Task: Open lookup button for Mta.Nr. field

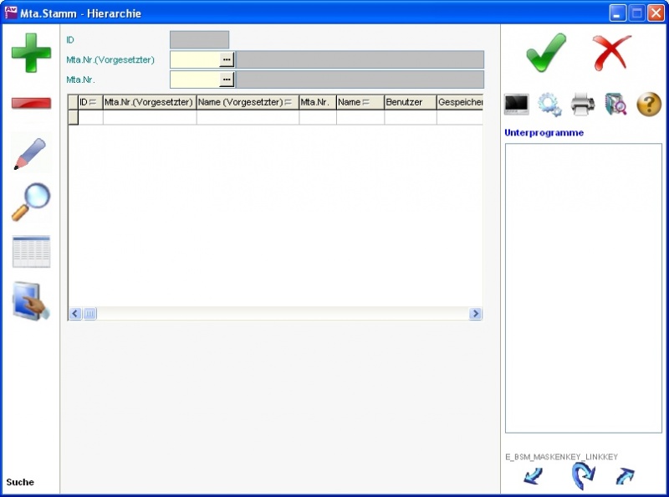Action: (x=227, y=79)
